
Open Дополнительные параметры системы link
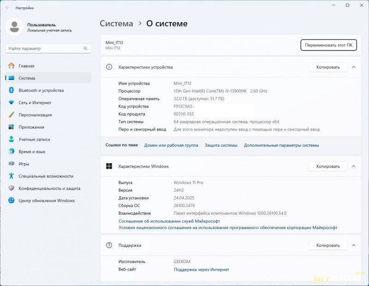pos(281,145)
